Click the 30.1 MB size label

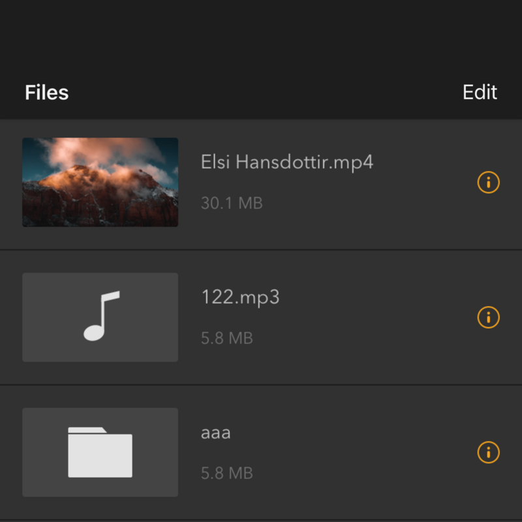pyautogui.click(x=232, y=203)
